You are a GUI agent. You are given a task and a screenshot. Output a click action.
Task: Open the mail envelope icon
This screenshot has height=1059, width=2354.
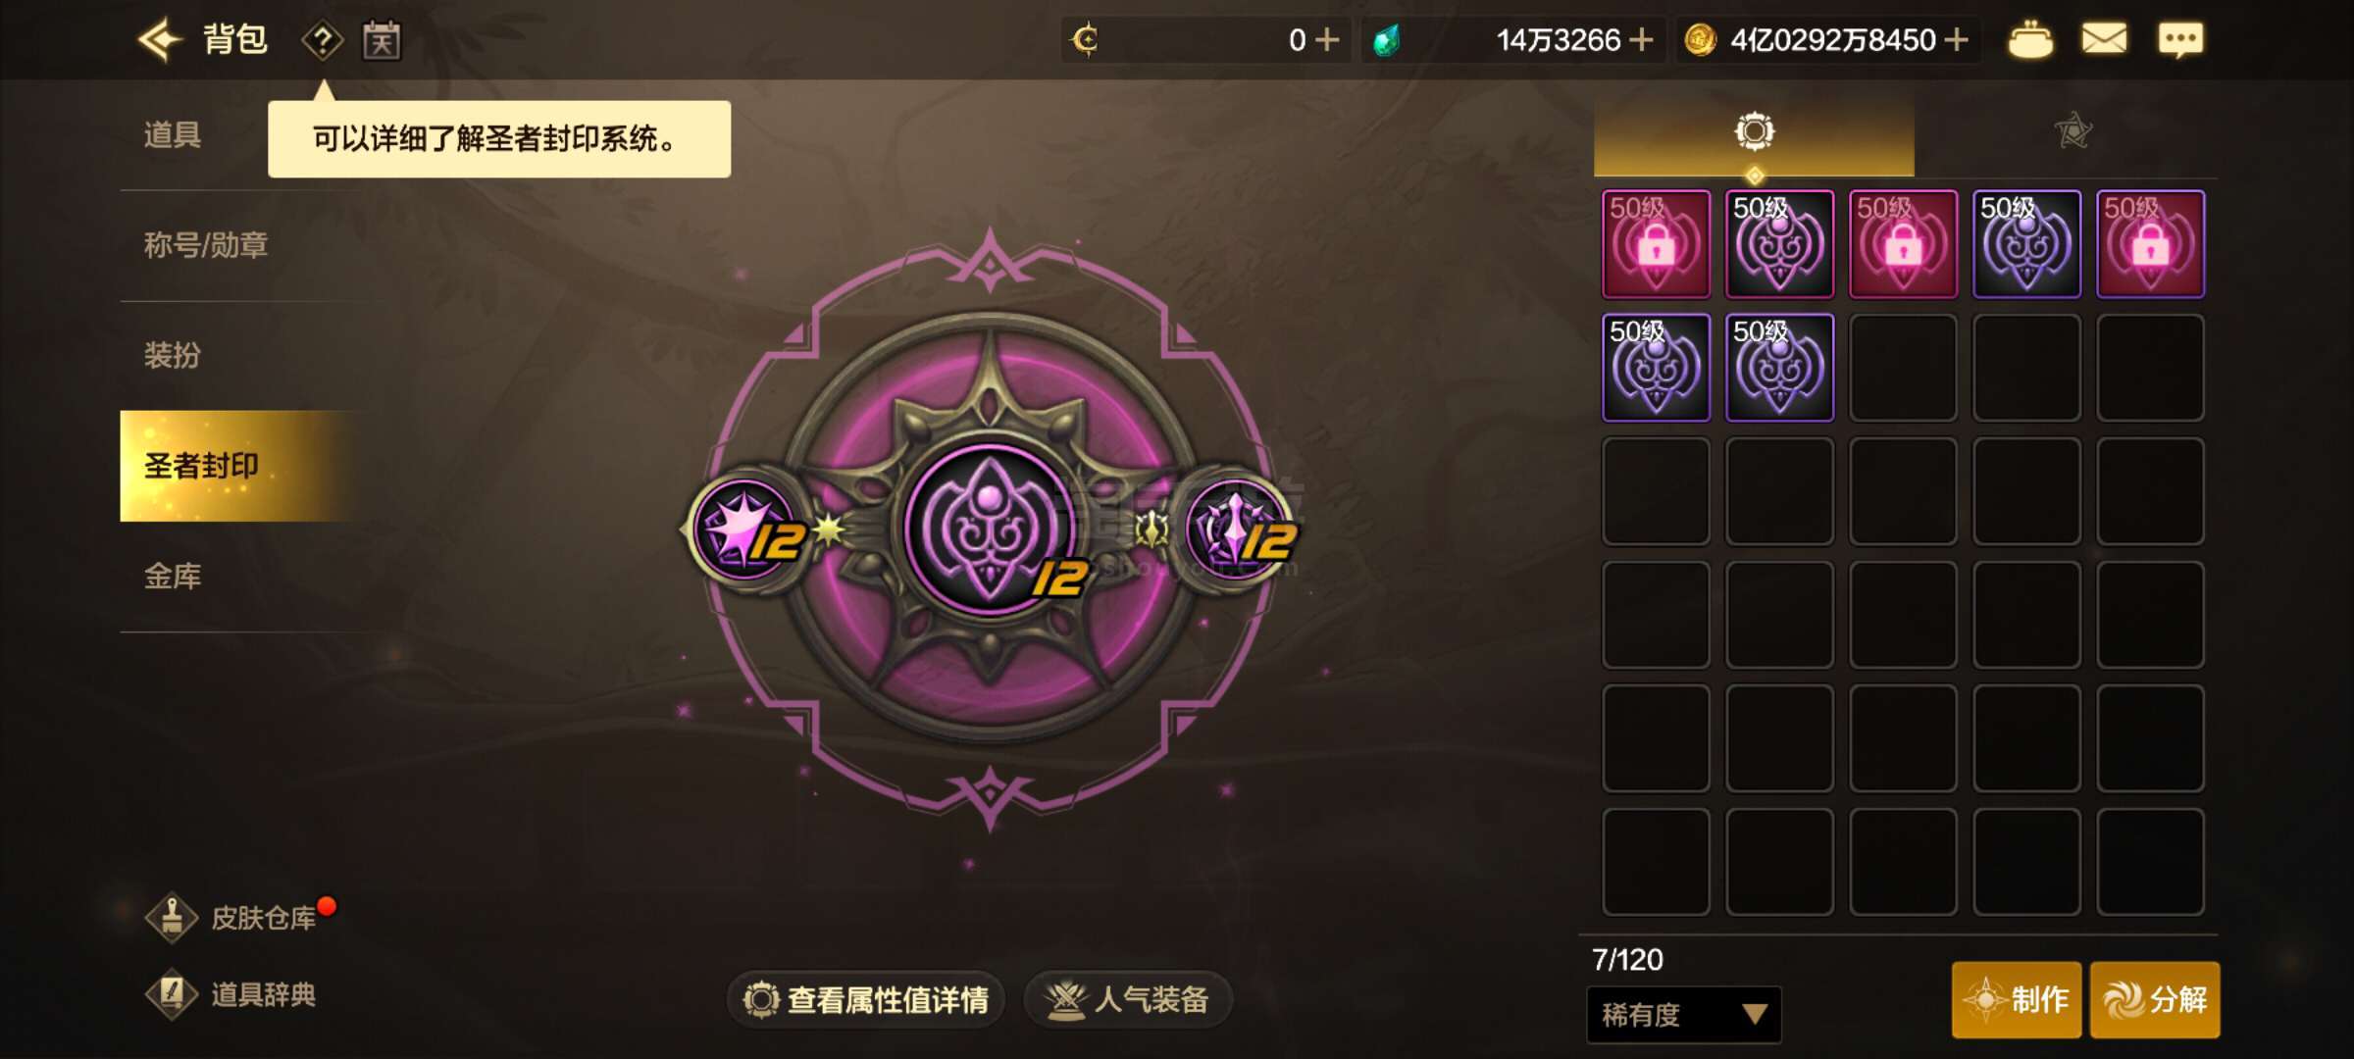2104,39
